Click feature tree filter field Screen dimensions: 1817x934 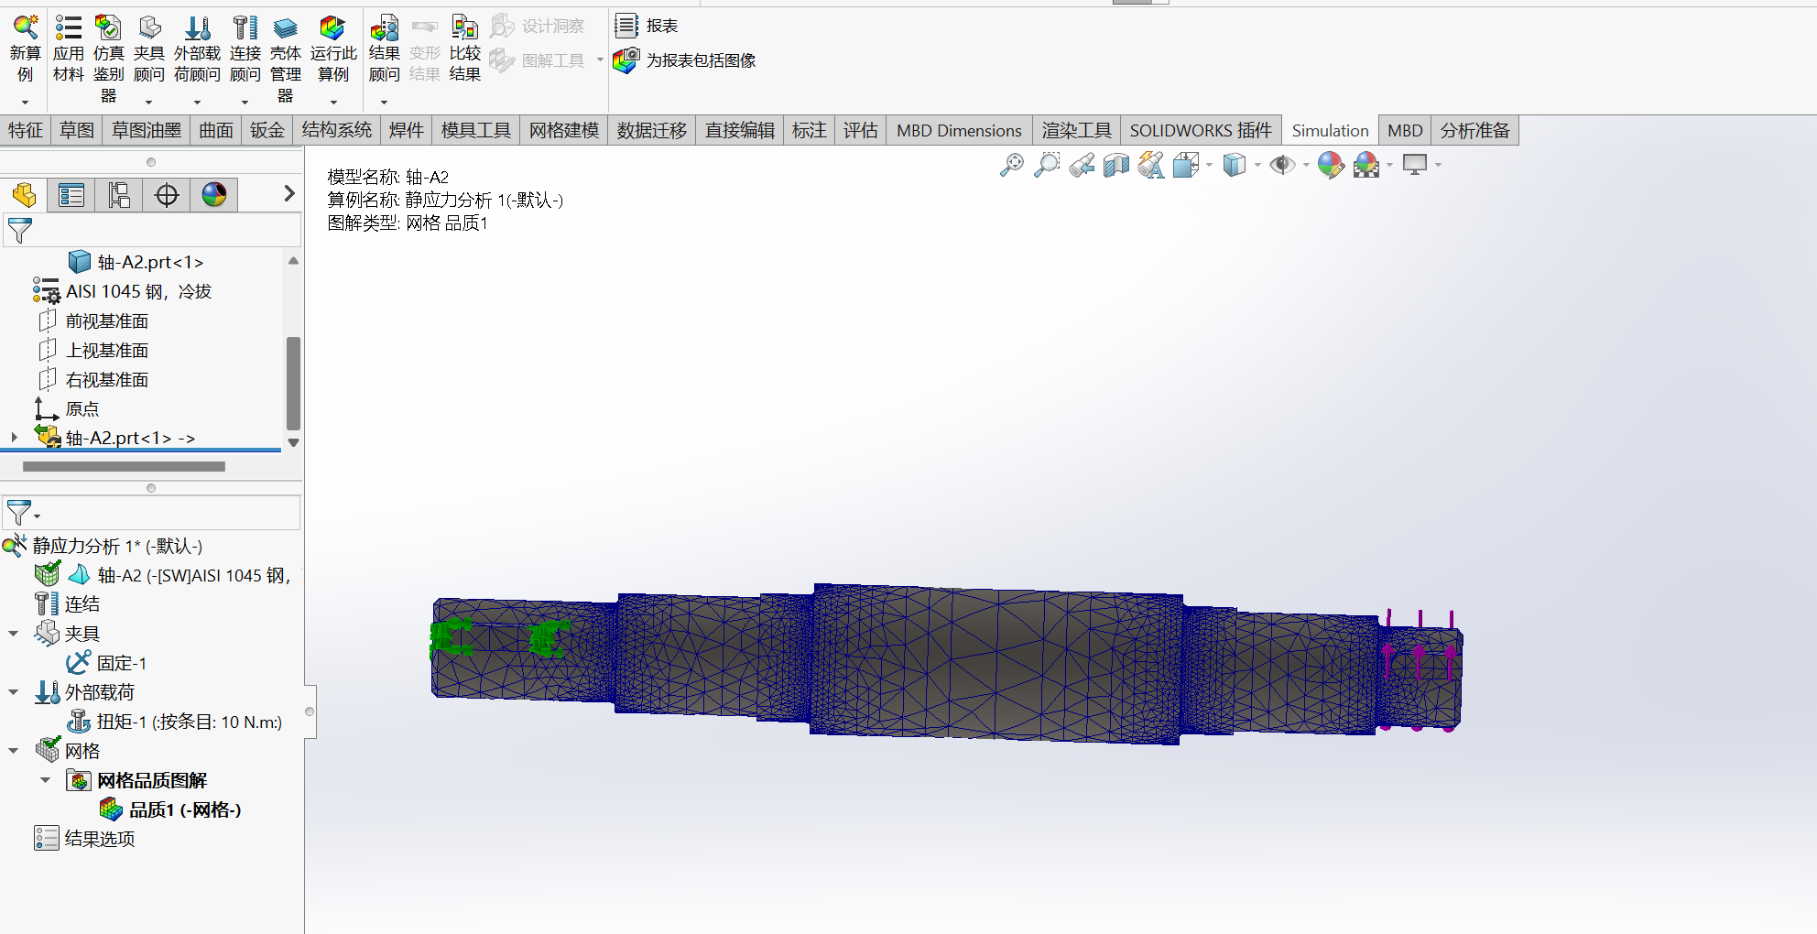click(152, 230)
